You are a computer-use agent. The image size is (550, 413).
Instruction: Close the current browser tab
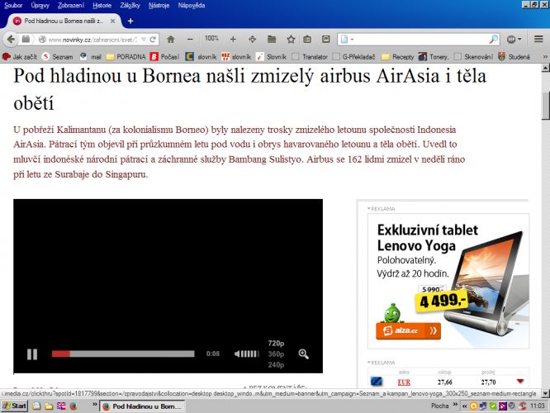tap(112, 21)
